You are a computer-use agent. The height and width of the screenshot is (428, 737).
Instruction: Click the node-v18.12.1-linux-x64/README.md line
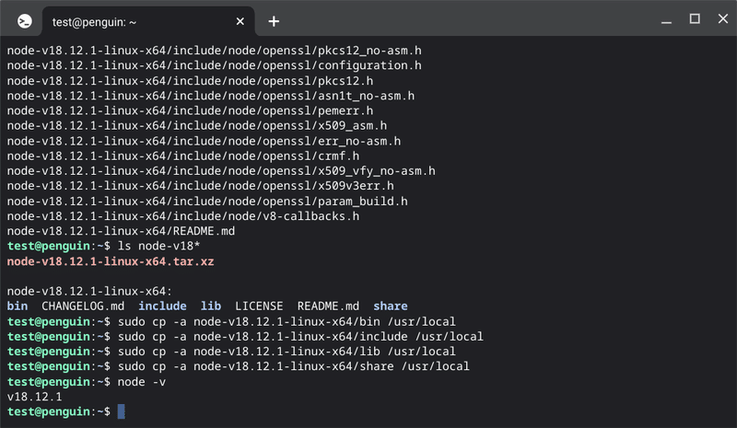(x=121, y=231)
